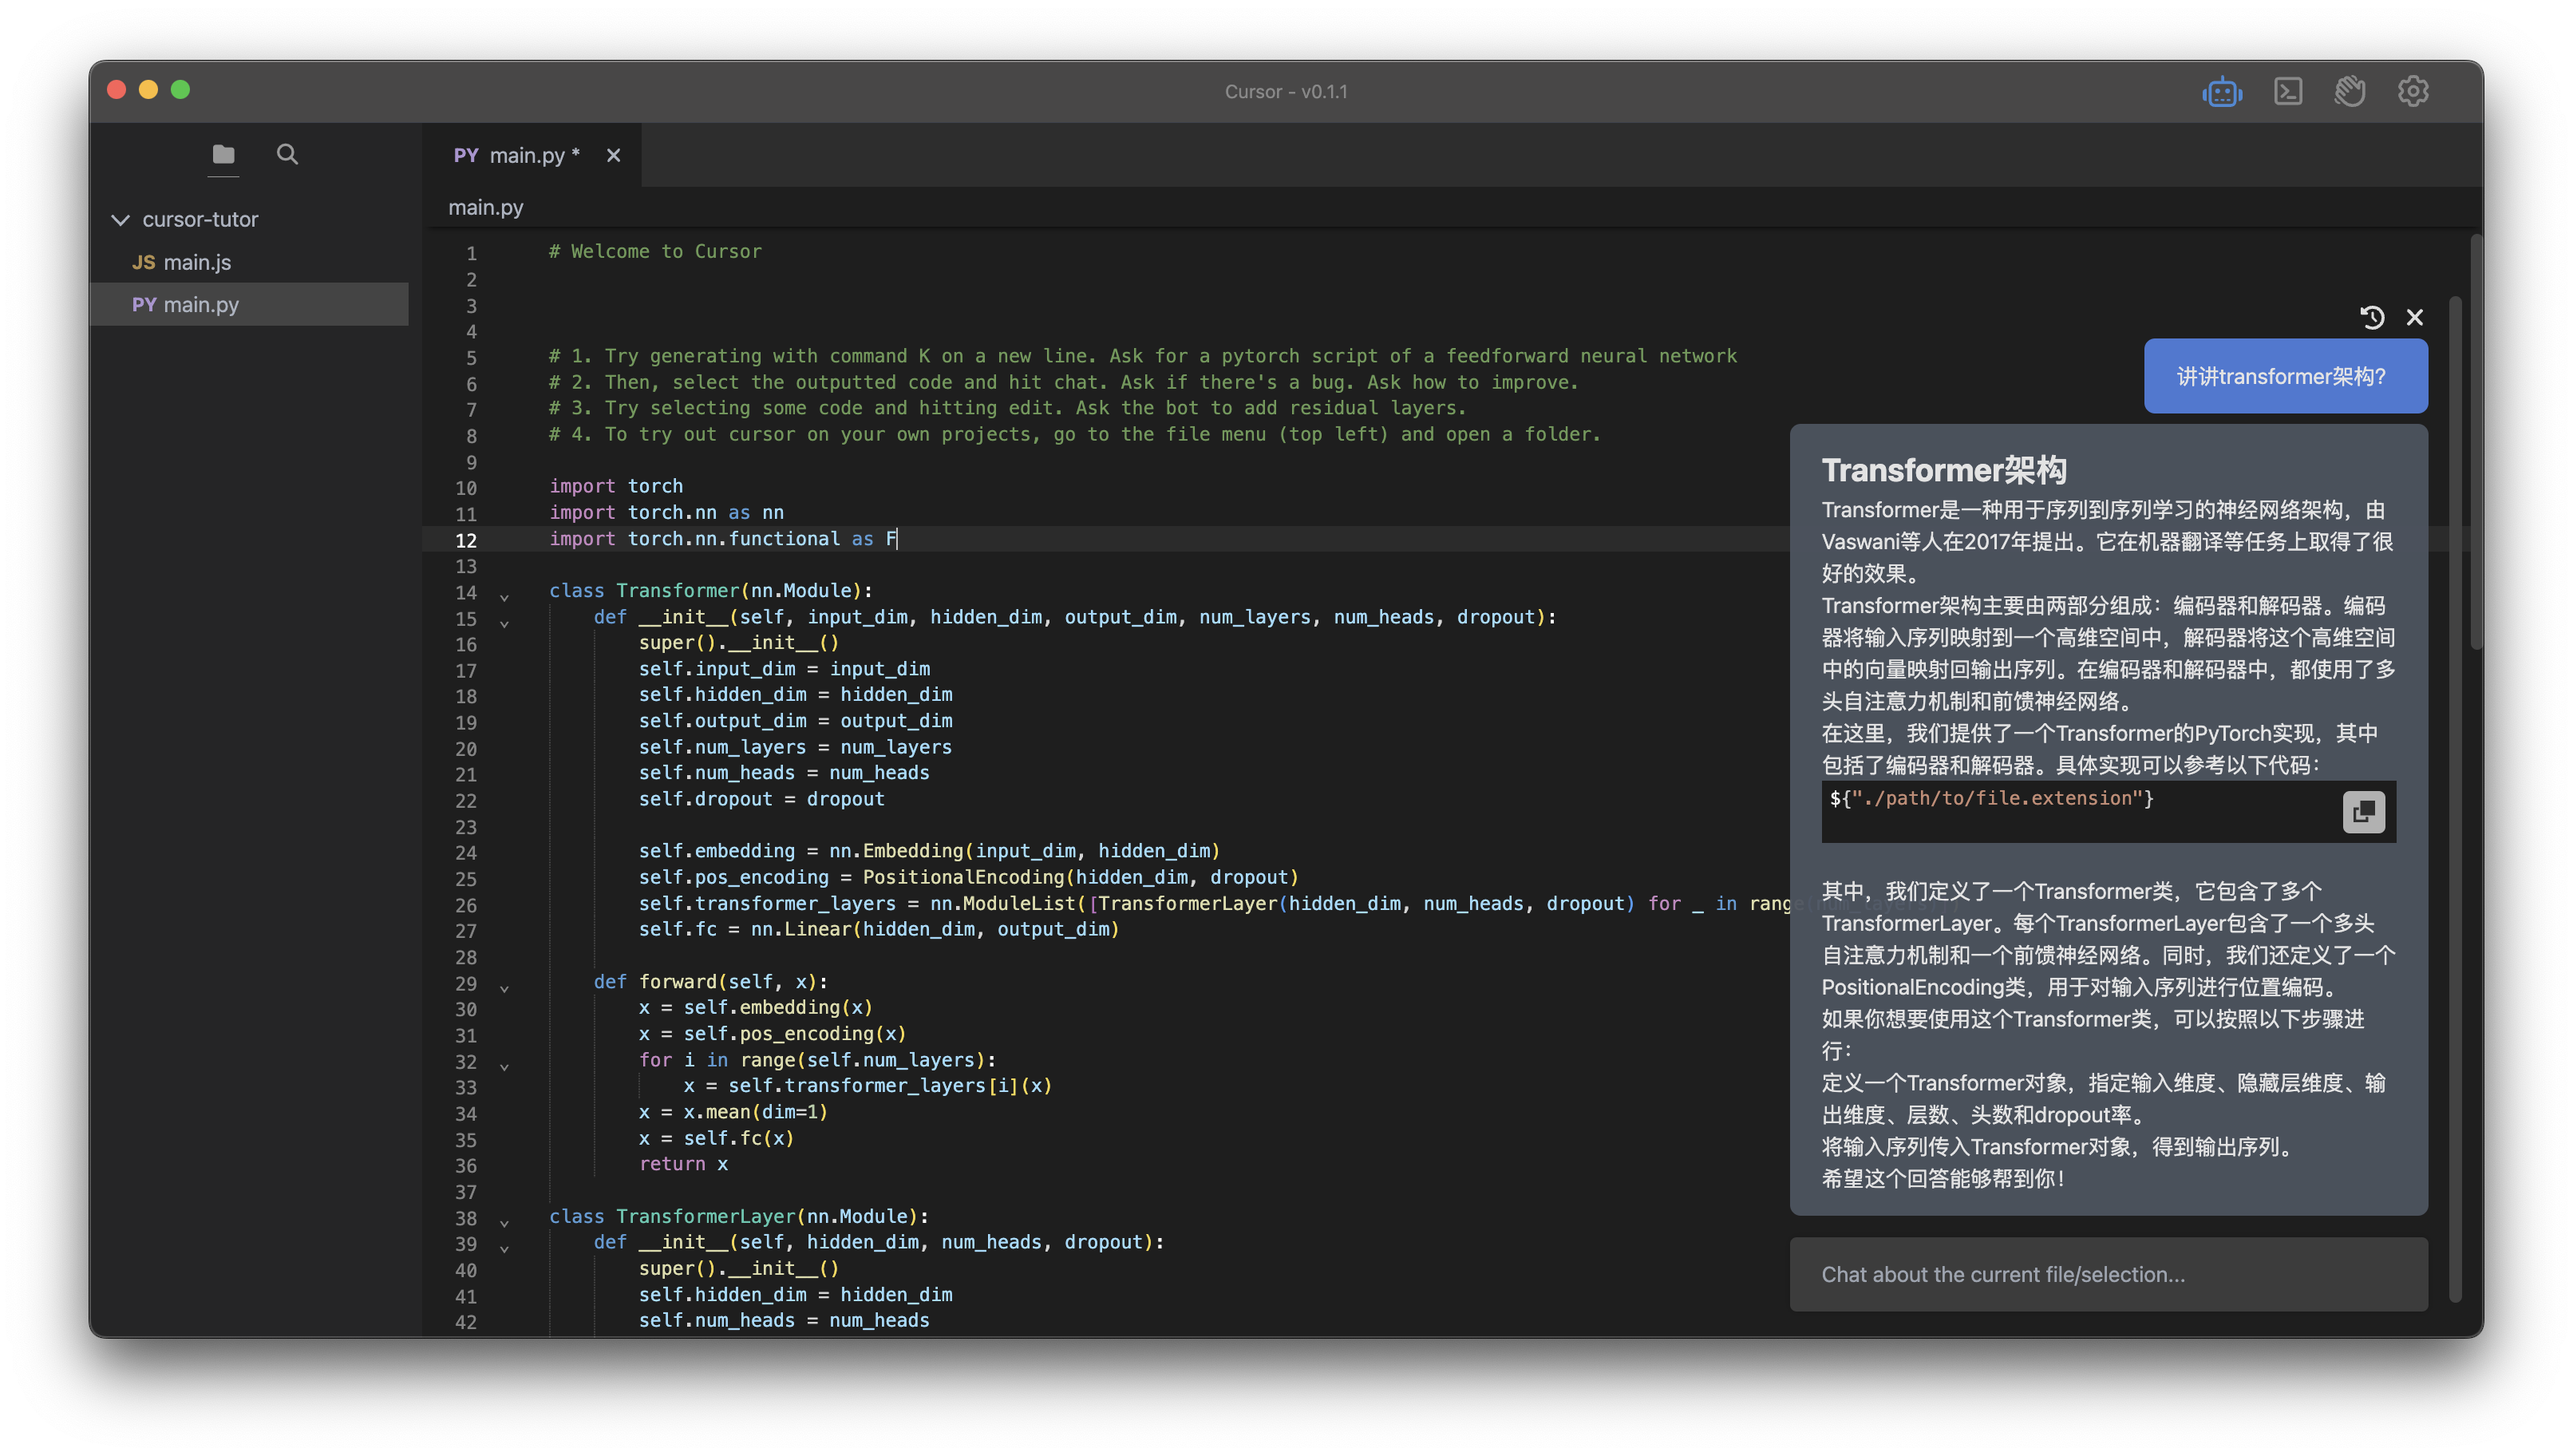Click the chat input field
Image resolution: width=2573 pixels, height=1456 pixels.
[x=2109, y=1274]
